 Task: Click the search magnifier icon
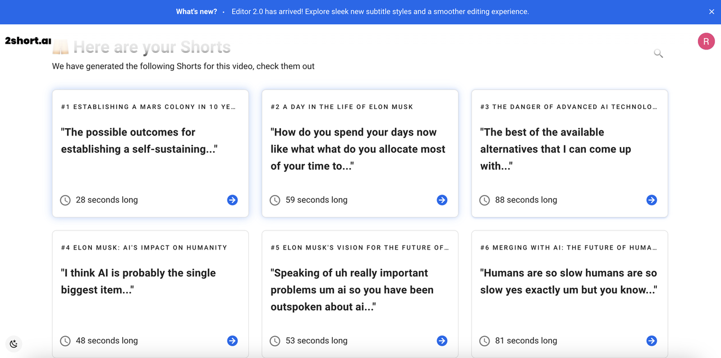coord(658,53)
